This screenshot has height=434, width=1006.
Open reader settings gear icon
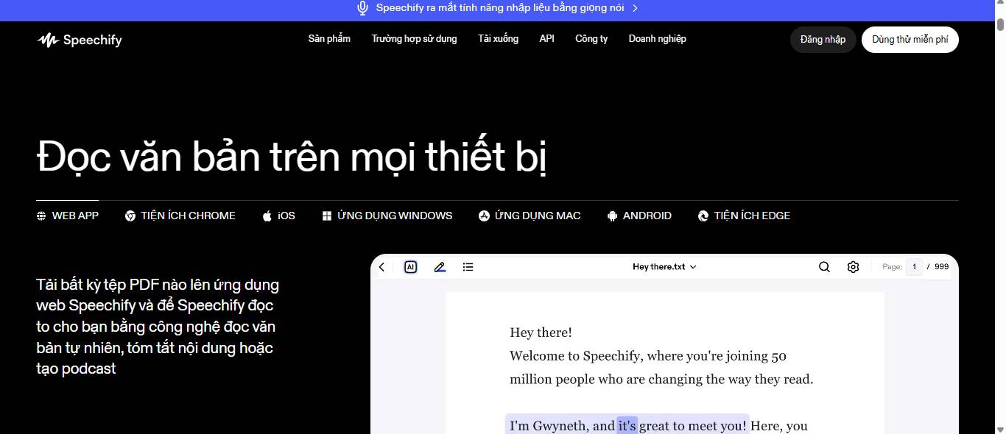pos(853,267)
